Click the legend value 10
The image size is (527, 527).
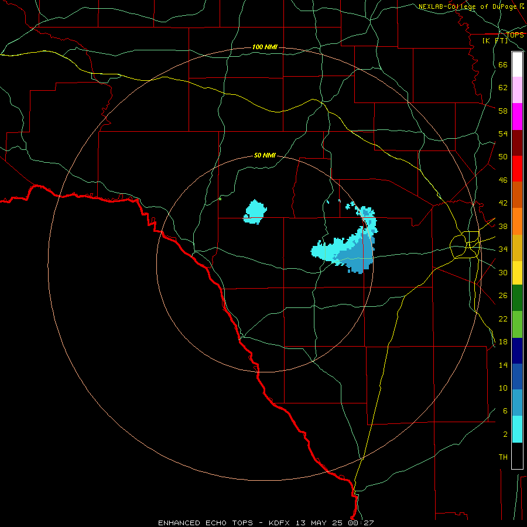[503, 388]
